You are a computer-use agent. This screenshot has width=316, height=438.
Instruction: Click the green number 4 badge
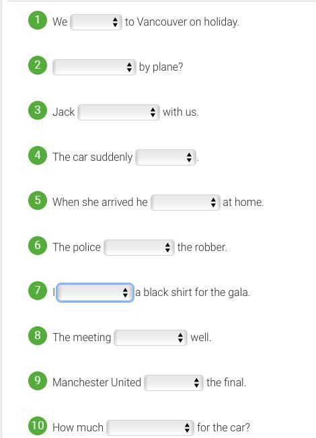38,155
